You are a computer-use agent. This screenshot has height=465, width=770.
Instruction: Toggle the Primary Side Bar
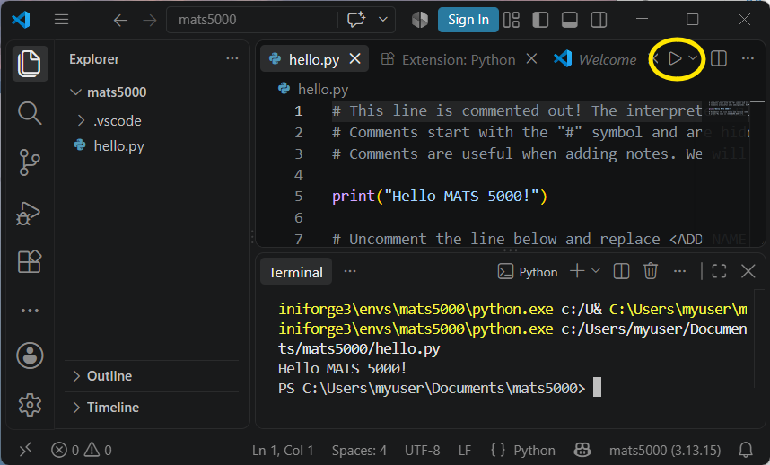540,20
